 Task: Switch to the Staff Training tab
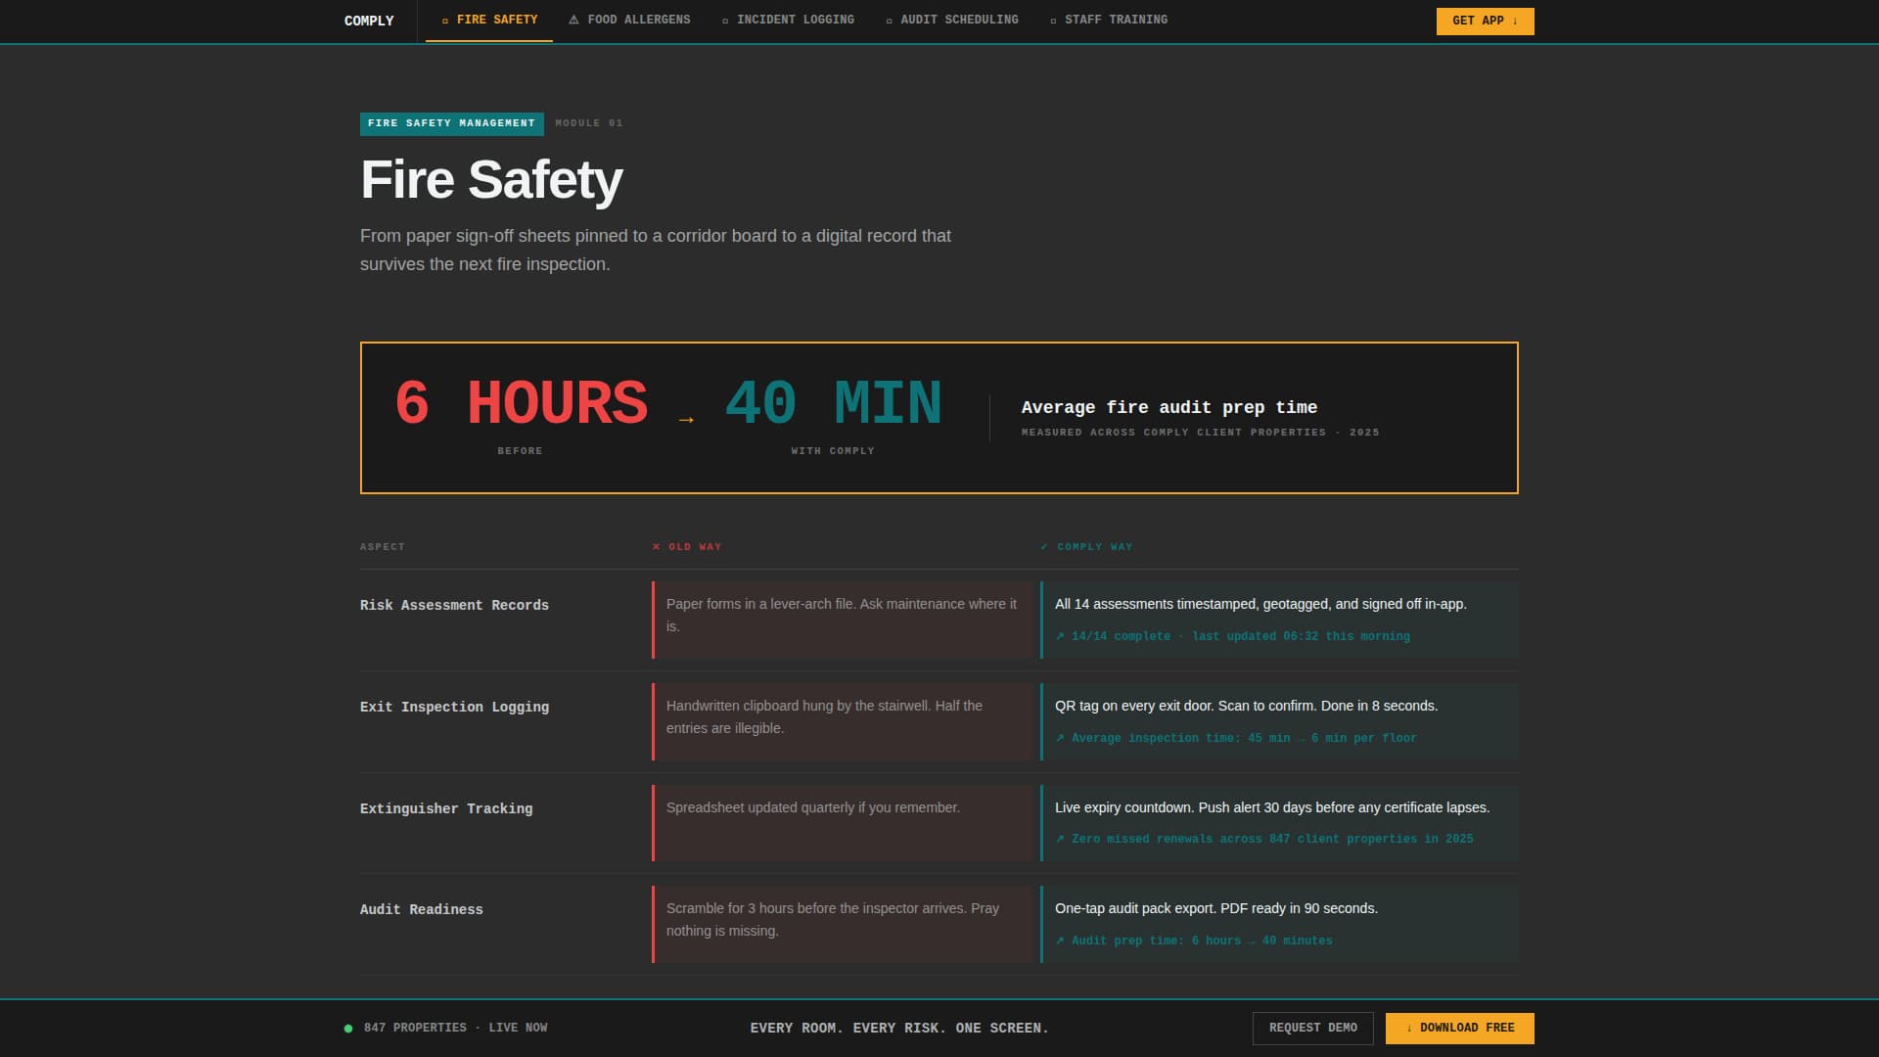(1109, 21)
